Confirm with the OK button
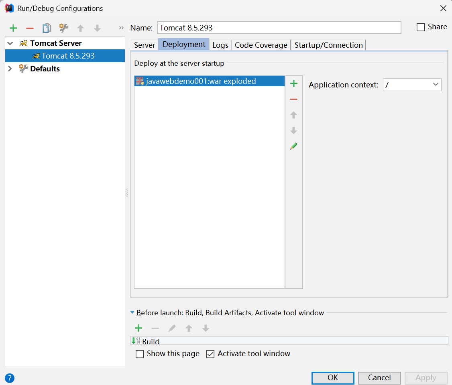This screenshot has width=452, height=385. tap(333, 378)
